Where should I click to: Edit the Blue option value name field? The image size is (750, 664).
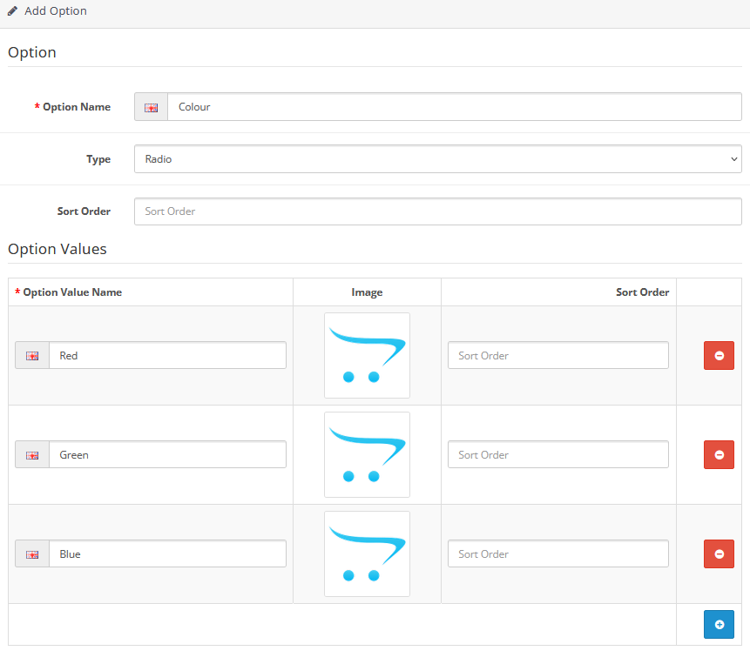click(167, 553)
